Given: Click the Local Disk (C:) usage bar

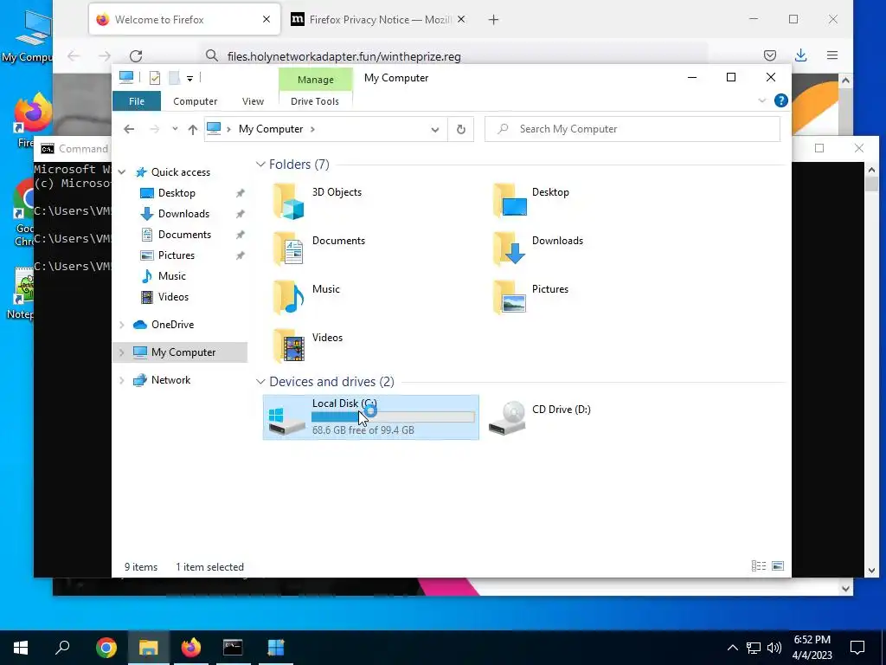Looking at the screenshot, I should click(393, 417).
